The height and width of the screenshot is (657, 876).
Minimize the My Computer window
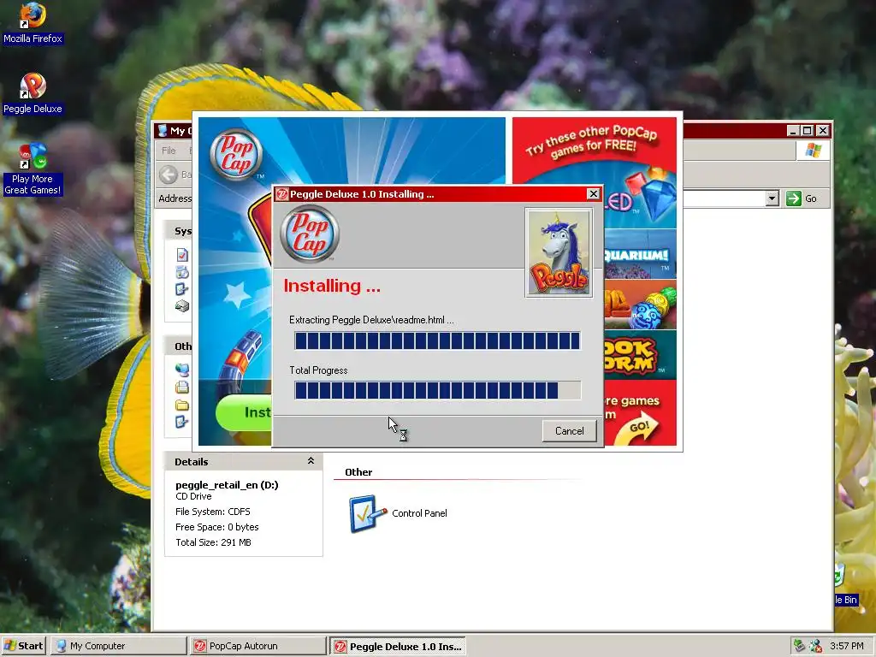(793, 130)
